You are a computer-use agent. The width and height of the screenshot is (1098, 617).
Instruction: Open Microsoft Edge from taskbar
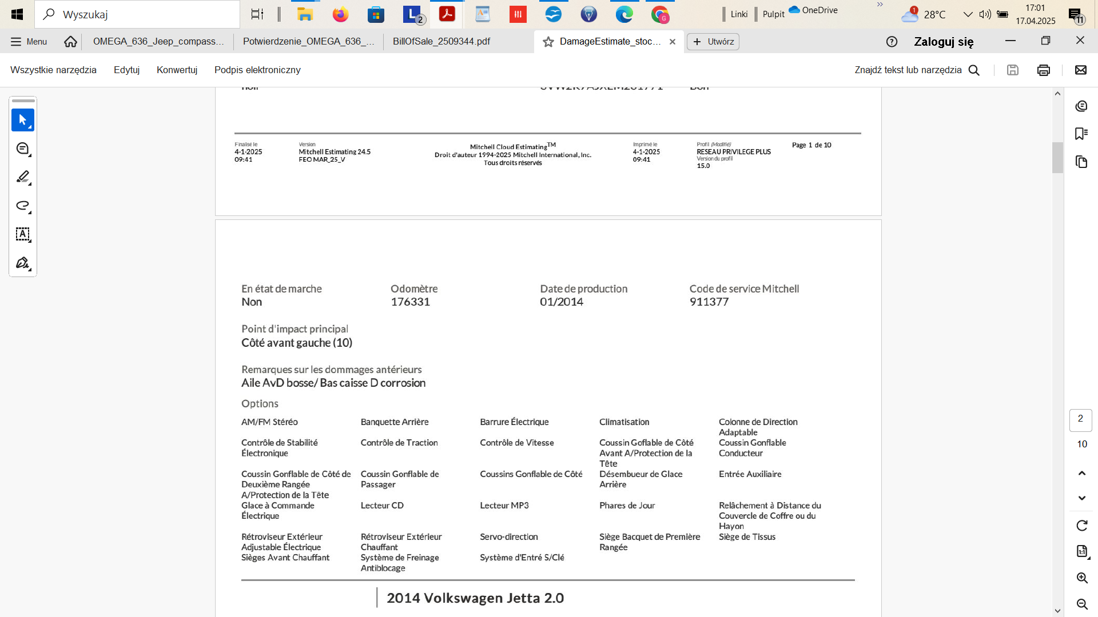[624, 14]
